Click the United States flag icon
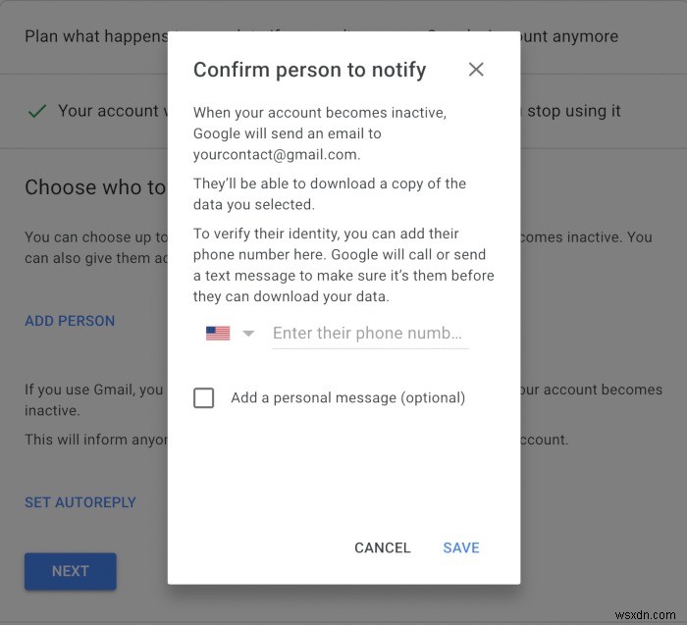This screenshot has width=687, height=625. pyautogui.click(x=218, y=334)
